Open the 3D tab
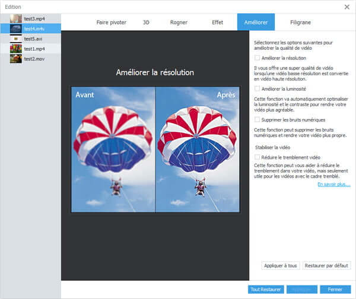Viewport: 356px width, 299px height. click(x=146, y=22)
